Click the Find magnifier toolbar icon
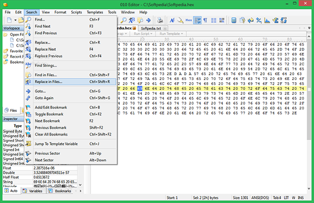 (124, 20)
